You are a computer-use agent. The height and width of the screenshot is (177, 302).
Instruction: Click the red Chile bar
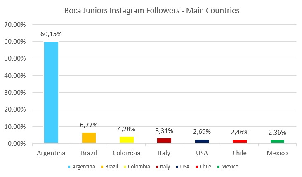pos(240,141)
